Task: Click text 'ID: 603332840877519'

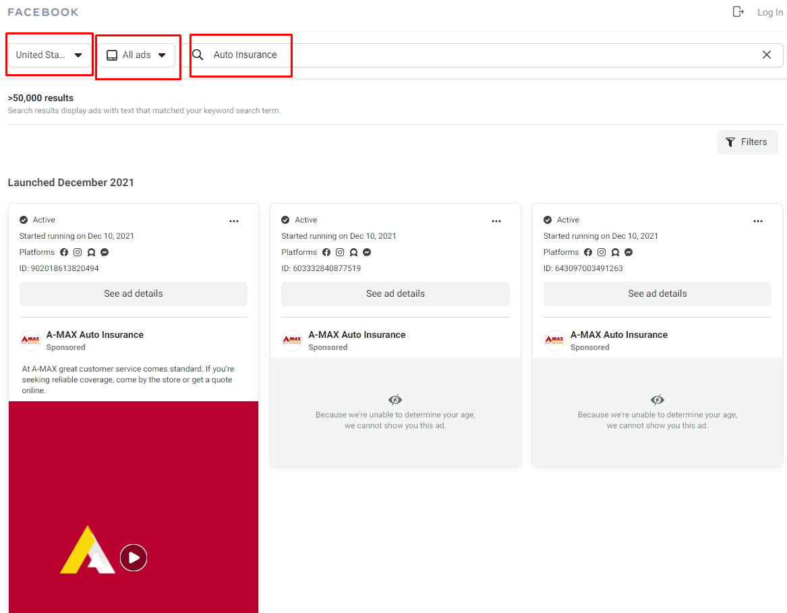Action: click(321, 268)
